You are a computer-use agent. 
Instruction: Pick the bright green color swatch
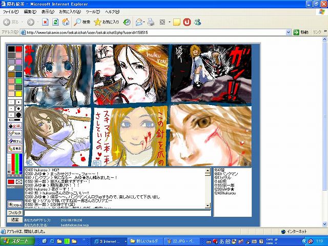tap(18, 81)
